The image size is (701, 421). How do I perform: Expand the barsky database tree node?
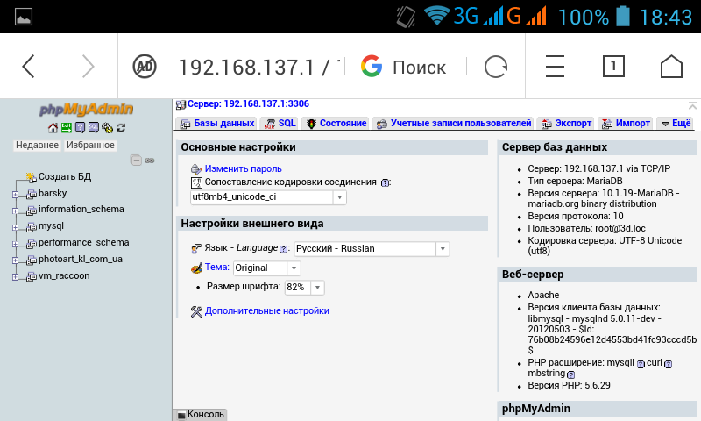[x=15, y=194]
